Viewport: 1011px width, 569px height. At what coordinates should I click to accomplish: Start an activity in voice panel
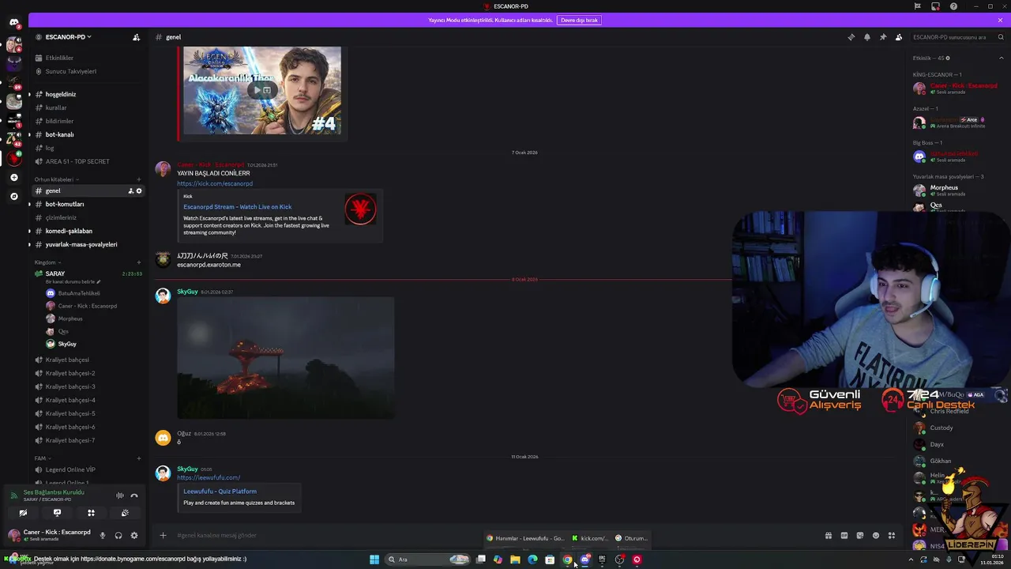(x=91, y=513)
